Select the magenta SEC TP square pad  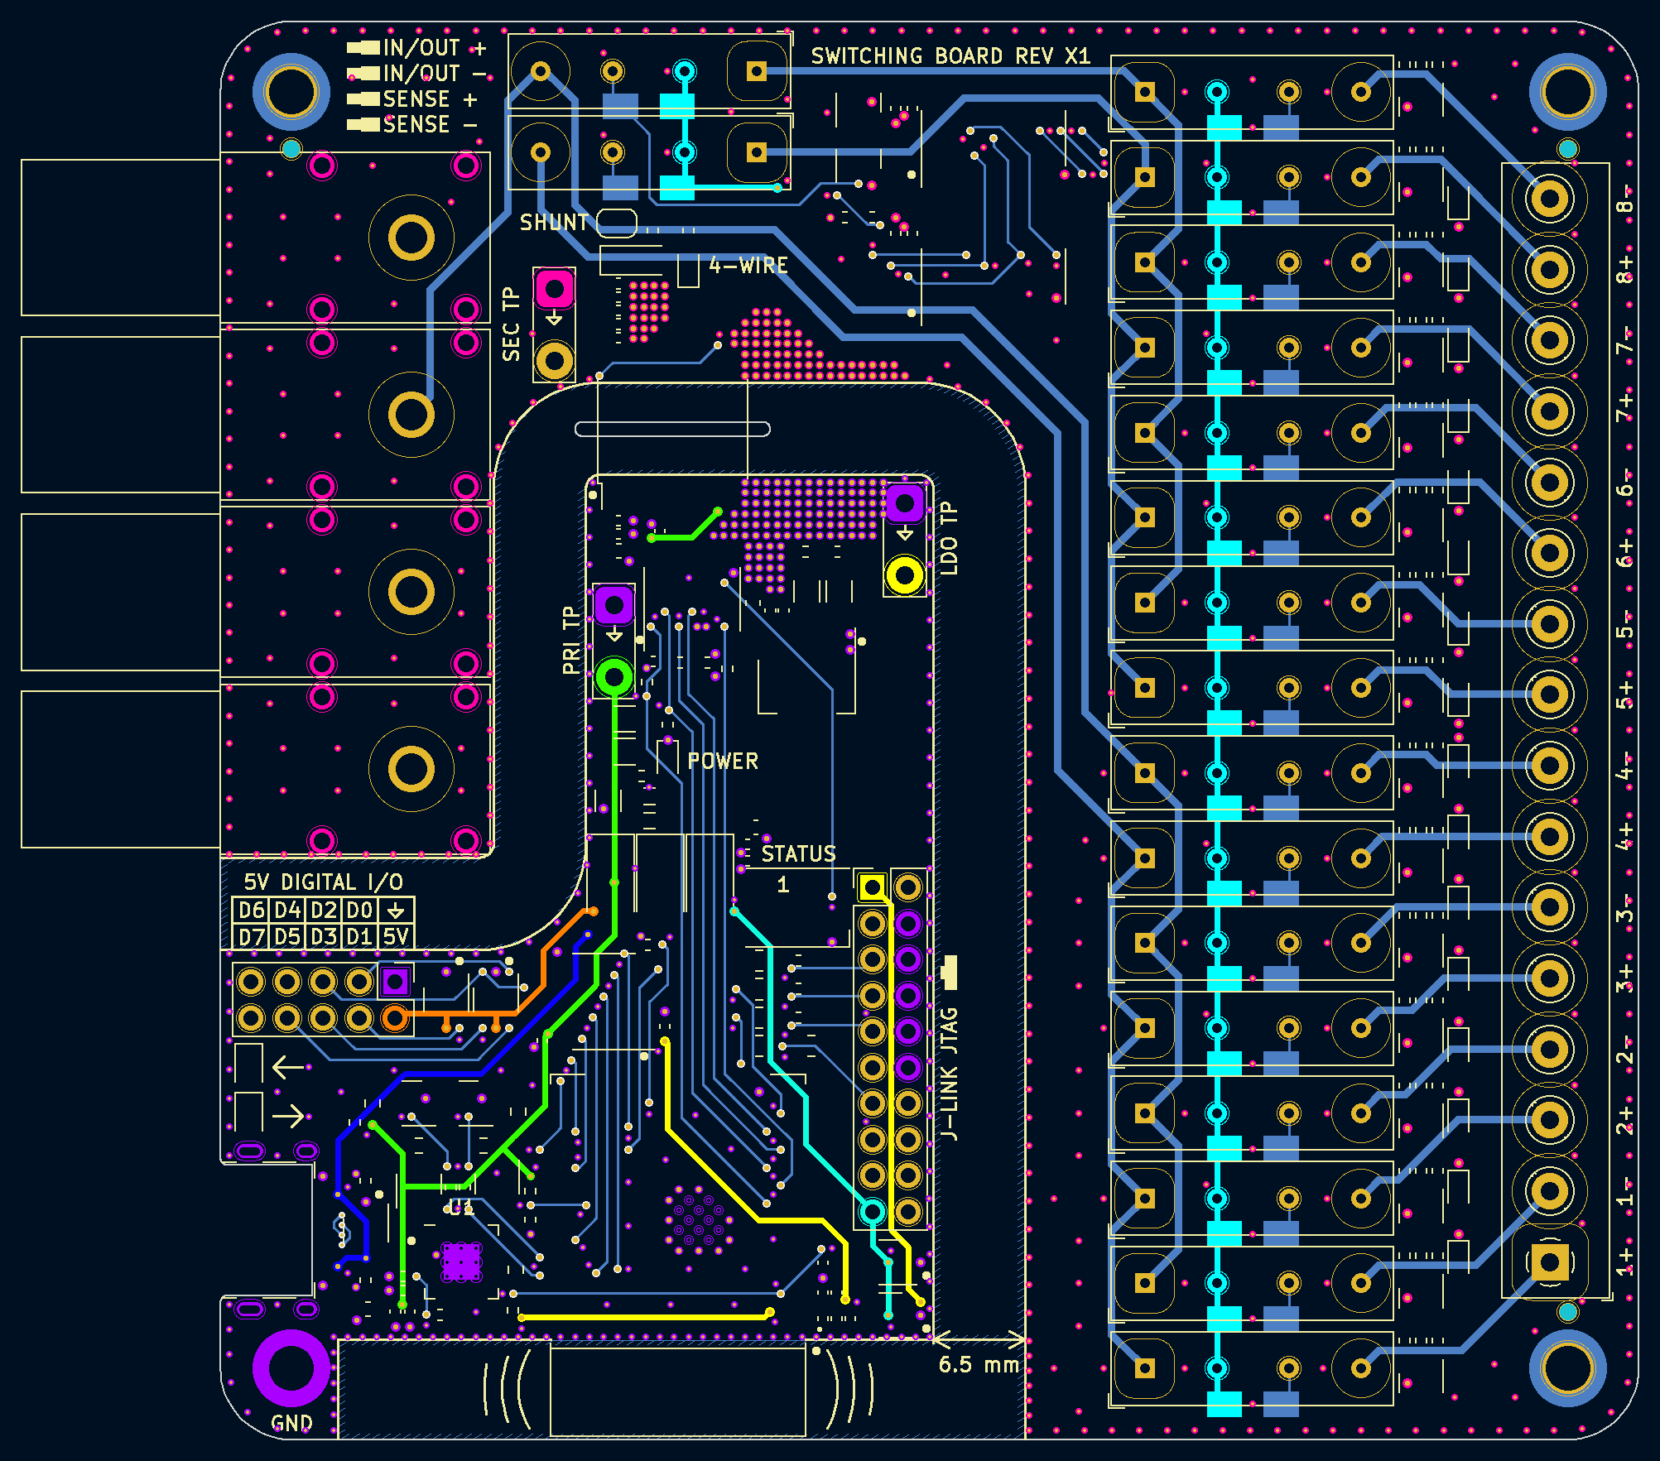click(x=555, y=290)
